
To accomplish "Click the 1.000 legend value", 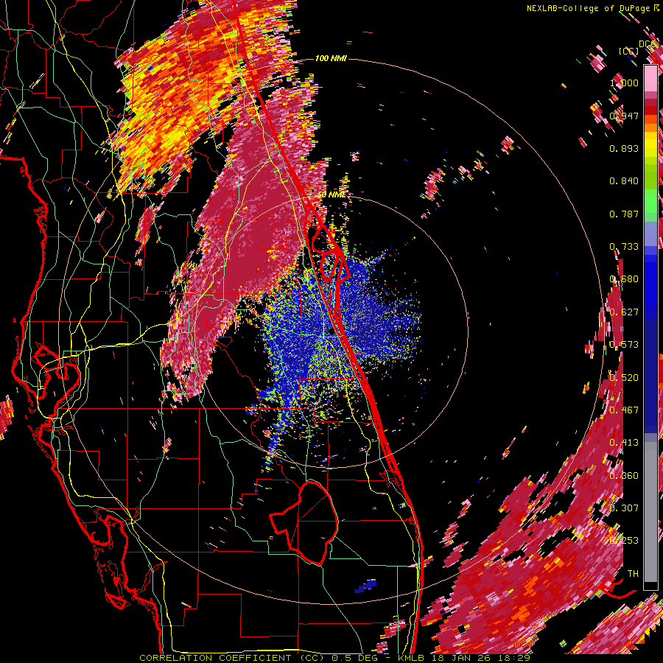I will tap(624, 83).
